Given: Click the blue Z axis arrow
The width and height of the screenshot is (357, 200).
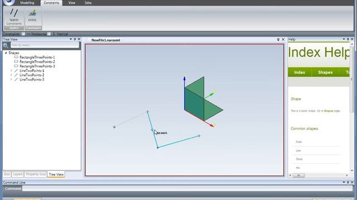Looking at the screenshot, I should click(185, 79).
